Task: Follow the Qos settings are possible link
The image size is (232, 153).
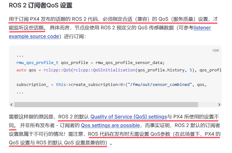Action: click(110, 125)
